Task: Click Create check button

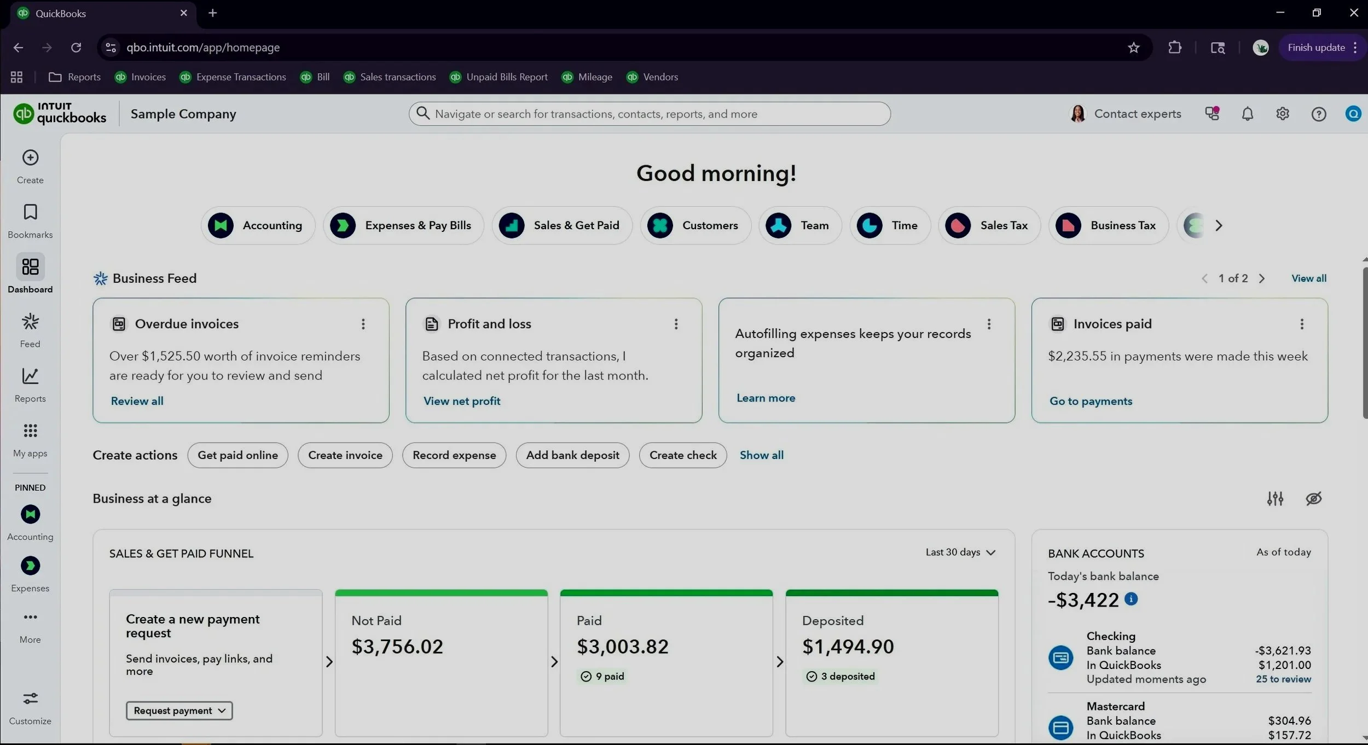Action: [x=683, y=455]
